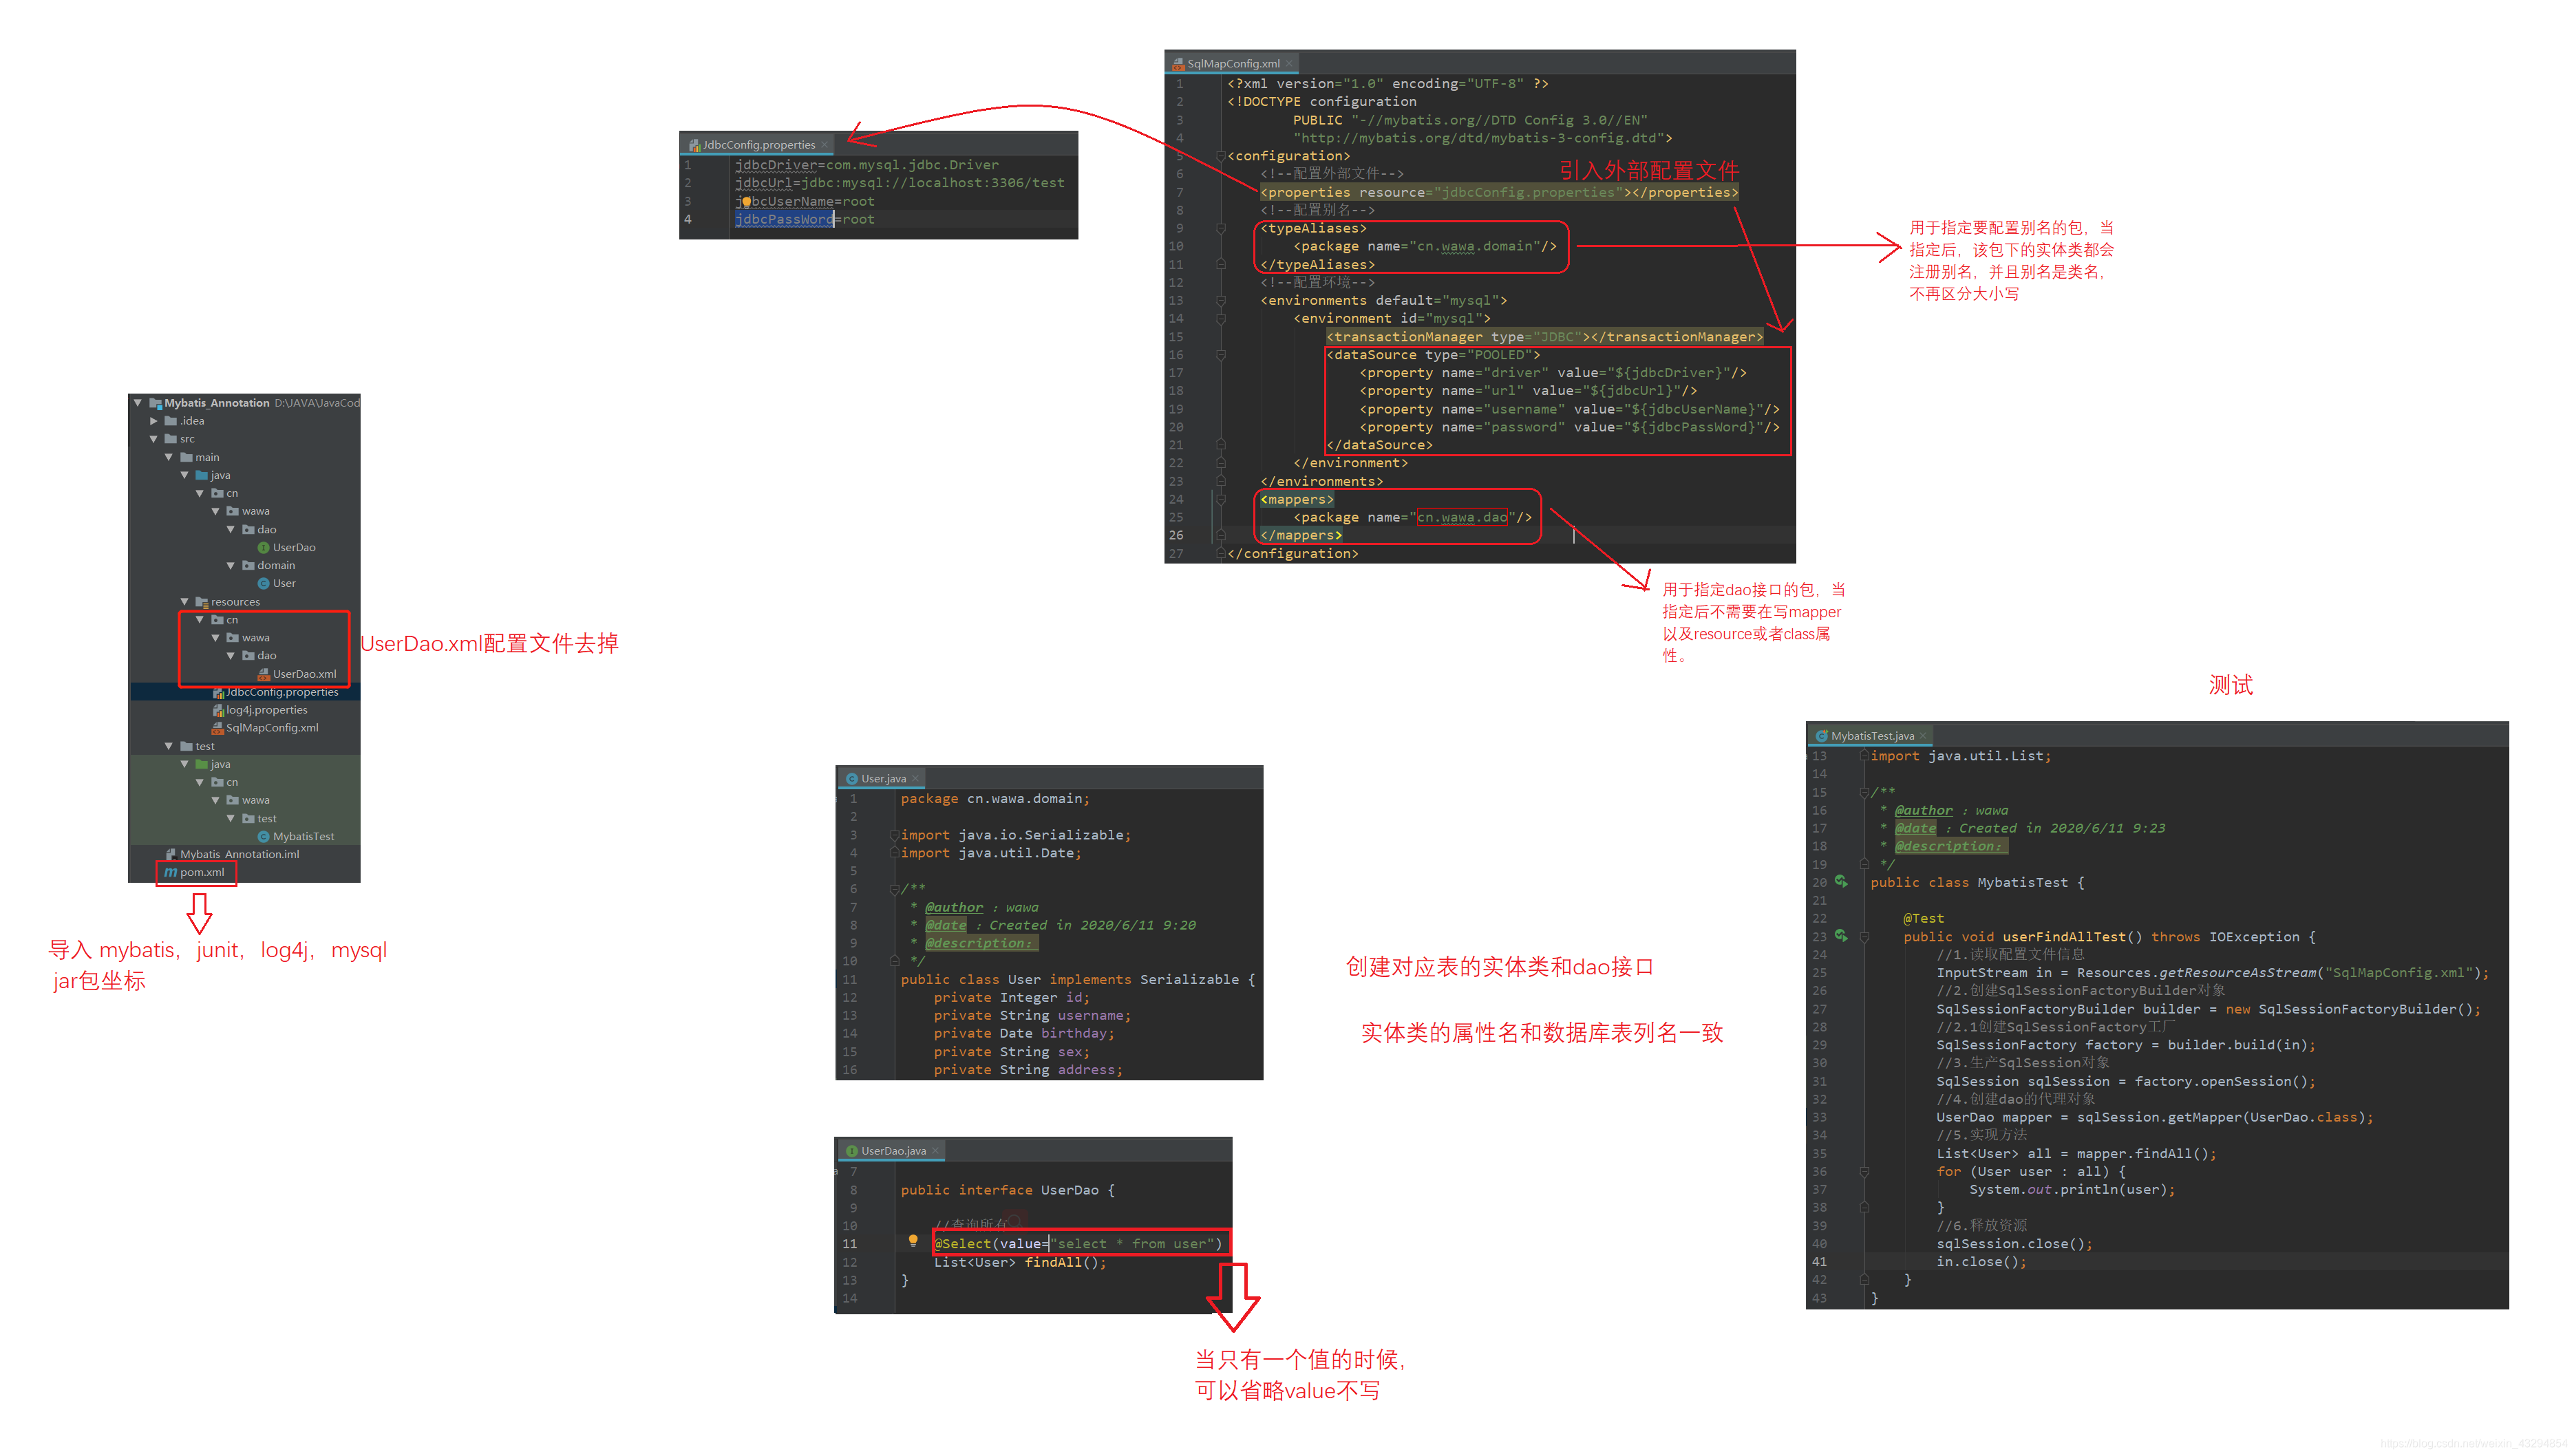This screenshot has height=1456, width=2574.
Task: Collapse the resources folder node
Action: pyautogui.click(x=184, y=602)
